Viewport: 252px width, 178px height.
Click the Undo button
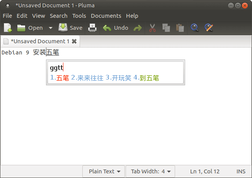116,28
